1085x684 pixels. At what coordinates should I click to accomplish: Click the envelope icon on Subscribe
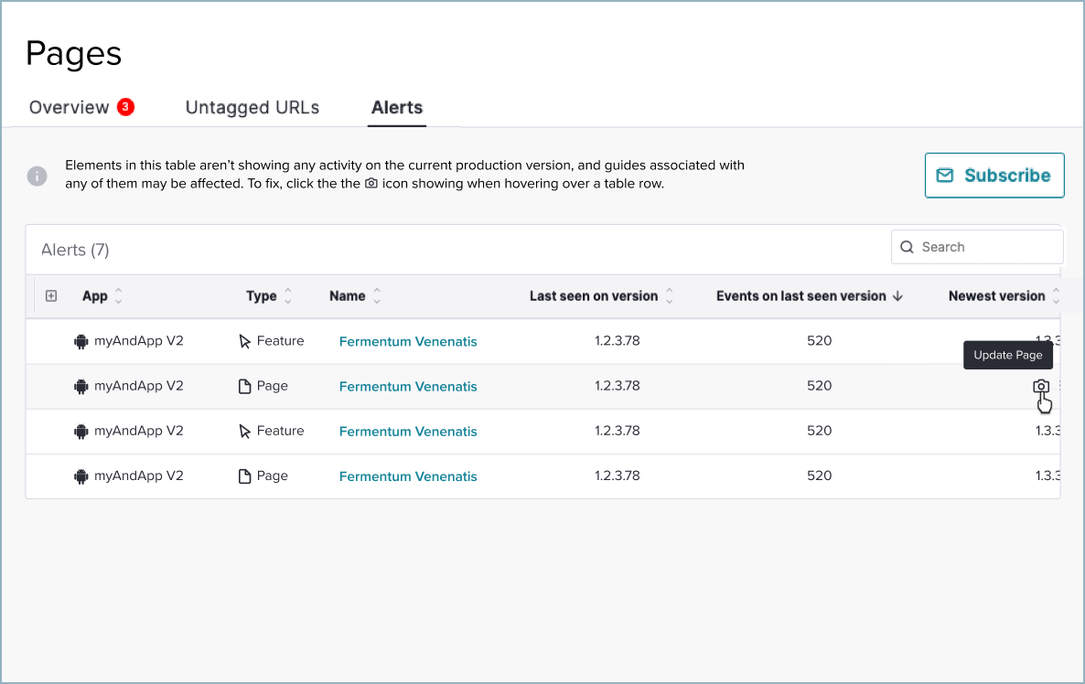pyautogui.click(x=944, y=176)
